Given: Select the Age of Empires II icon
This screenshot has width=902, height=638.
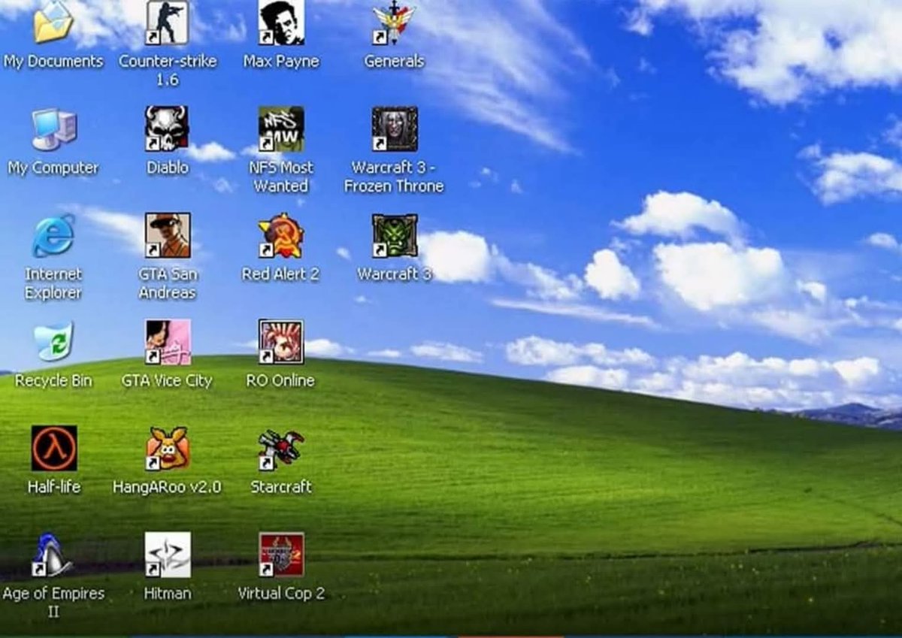Looking at the screenshot, I should coord(51,555).
